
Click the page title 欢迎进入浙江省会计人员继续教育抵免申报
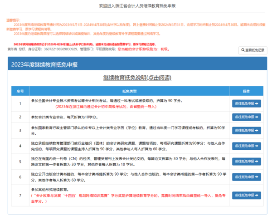[x=137, y=6]
